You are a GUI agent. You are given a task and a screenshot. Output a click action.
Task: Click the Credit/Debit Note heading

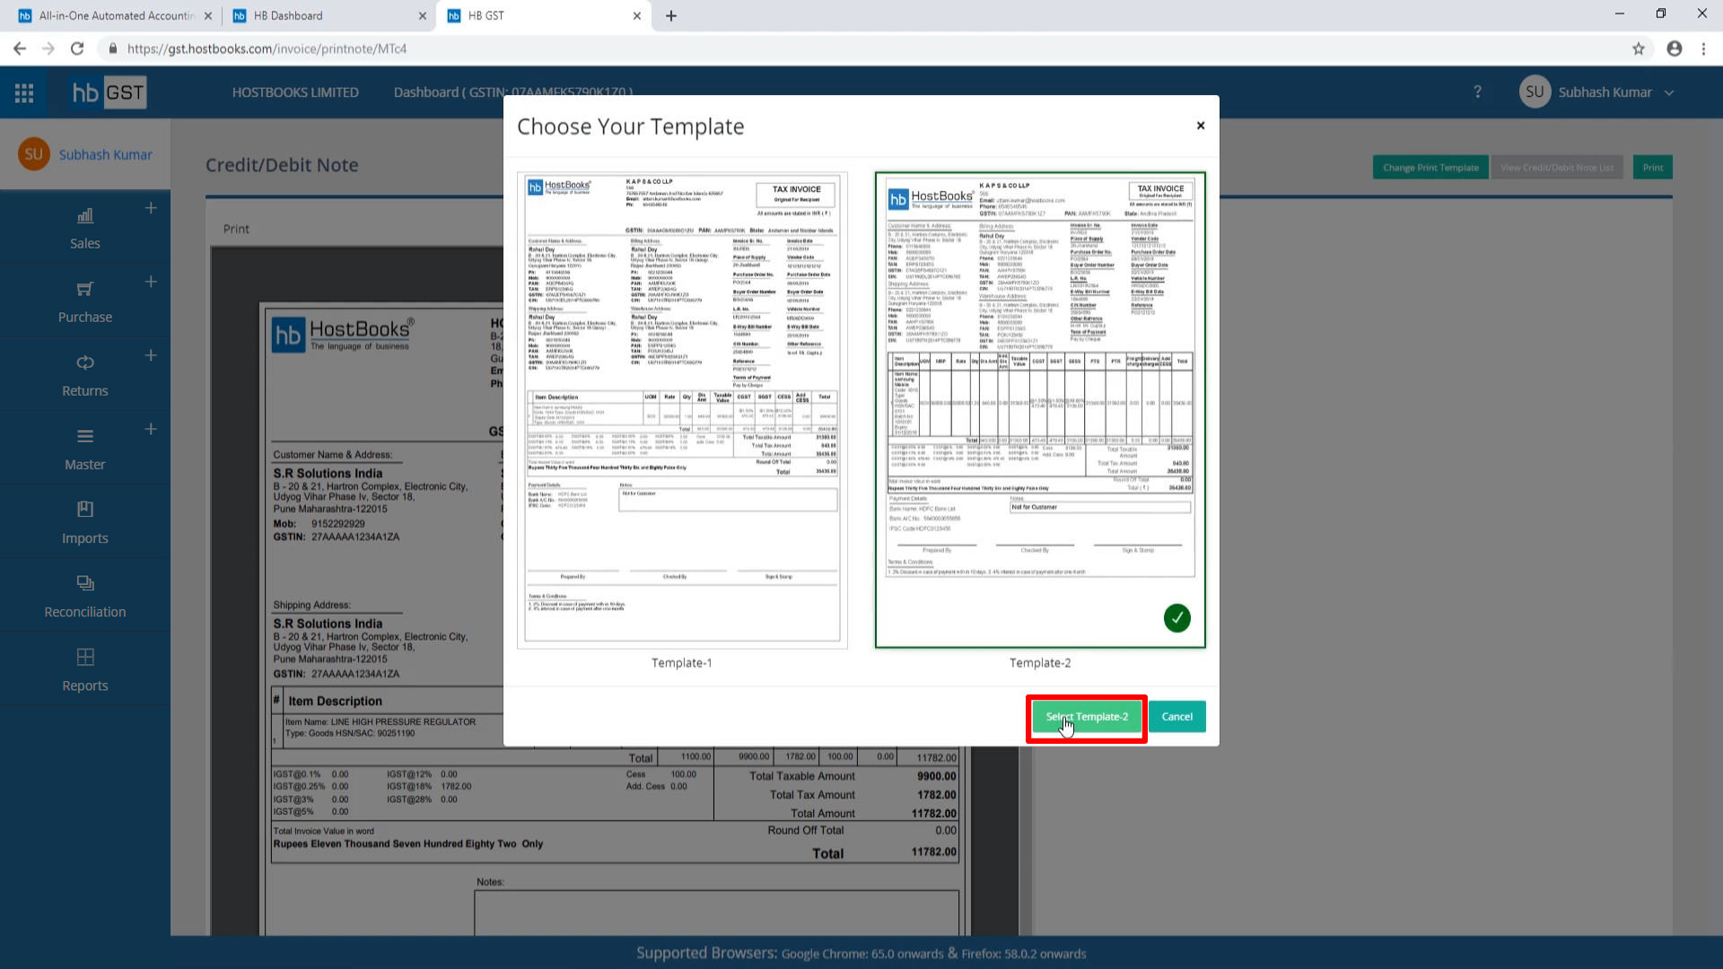click(x=282, y=165)
